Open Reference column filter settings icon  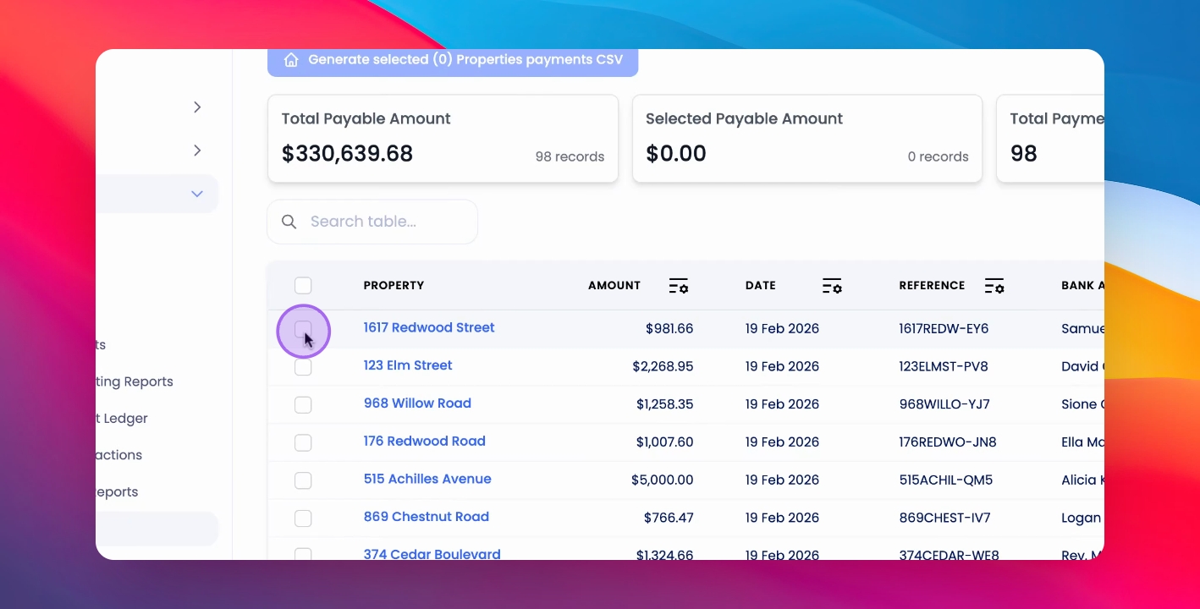point(994,286)
